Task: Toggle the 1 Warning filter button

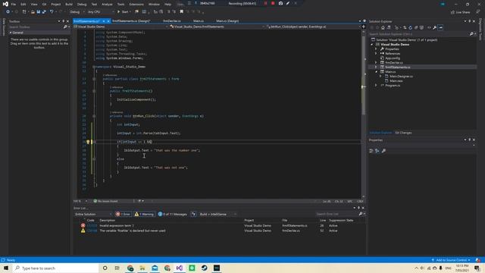Action: point(144,214)
